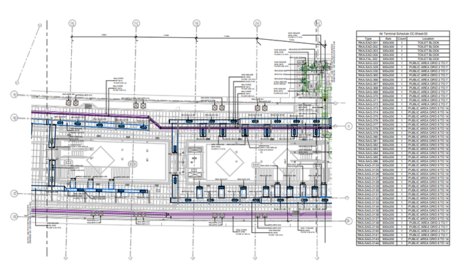Click the Count column header
Image resolution: width=462 pixels, height=278 pixels.
(x=401, y=38)
